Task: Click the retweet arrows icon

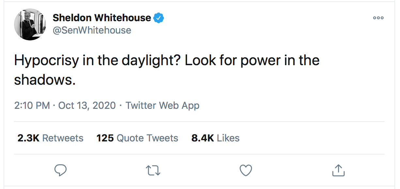Action: [153, 170]
